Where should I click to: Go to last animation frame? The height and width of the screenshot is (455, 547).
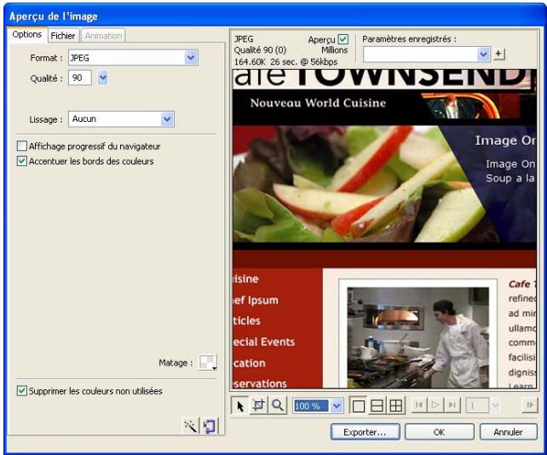tap(452, 405)
